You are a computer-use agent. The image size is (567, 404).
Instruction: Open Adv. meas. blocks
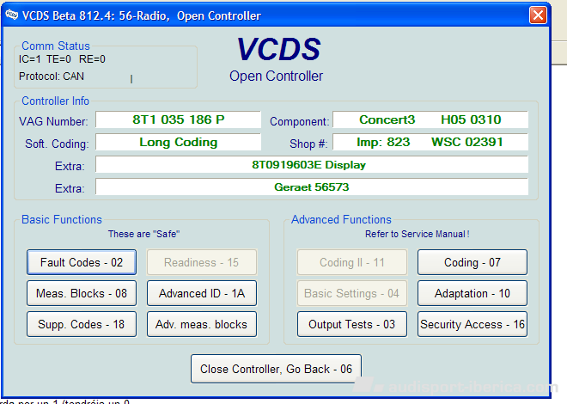pos(202,324)
